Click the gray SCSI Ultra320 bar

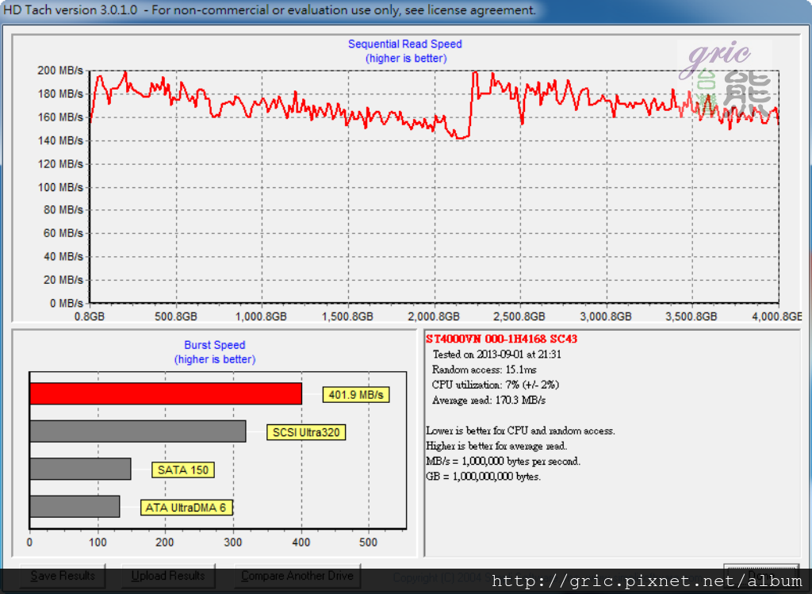click(137, 431)
